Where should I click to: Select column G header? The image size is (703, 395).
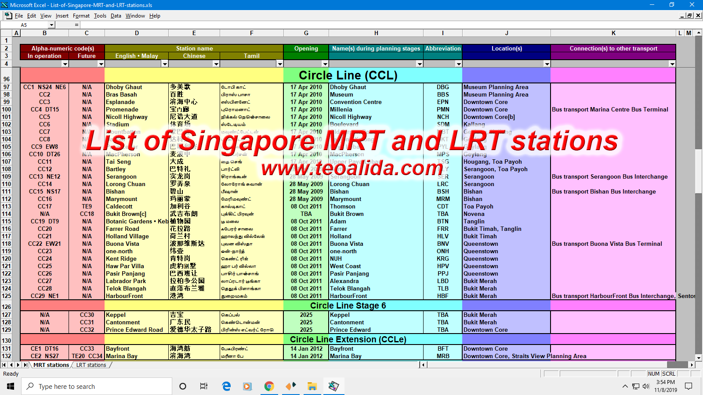click(306, 33)
